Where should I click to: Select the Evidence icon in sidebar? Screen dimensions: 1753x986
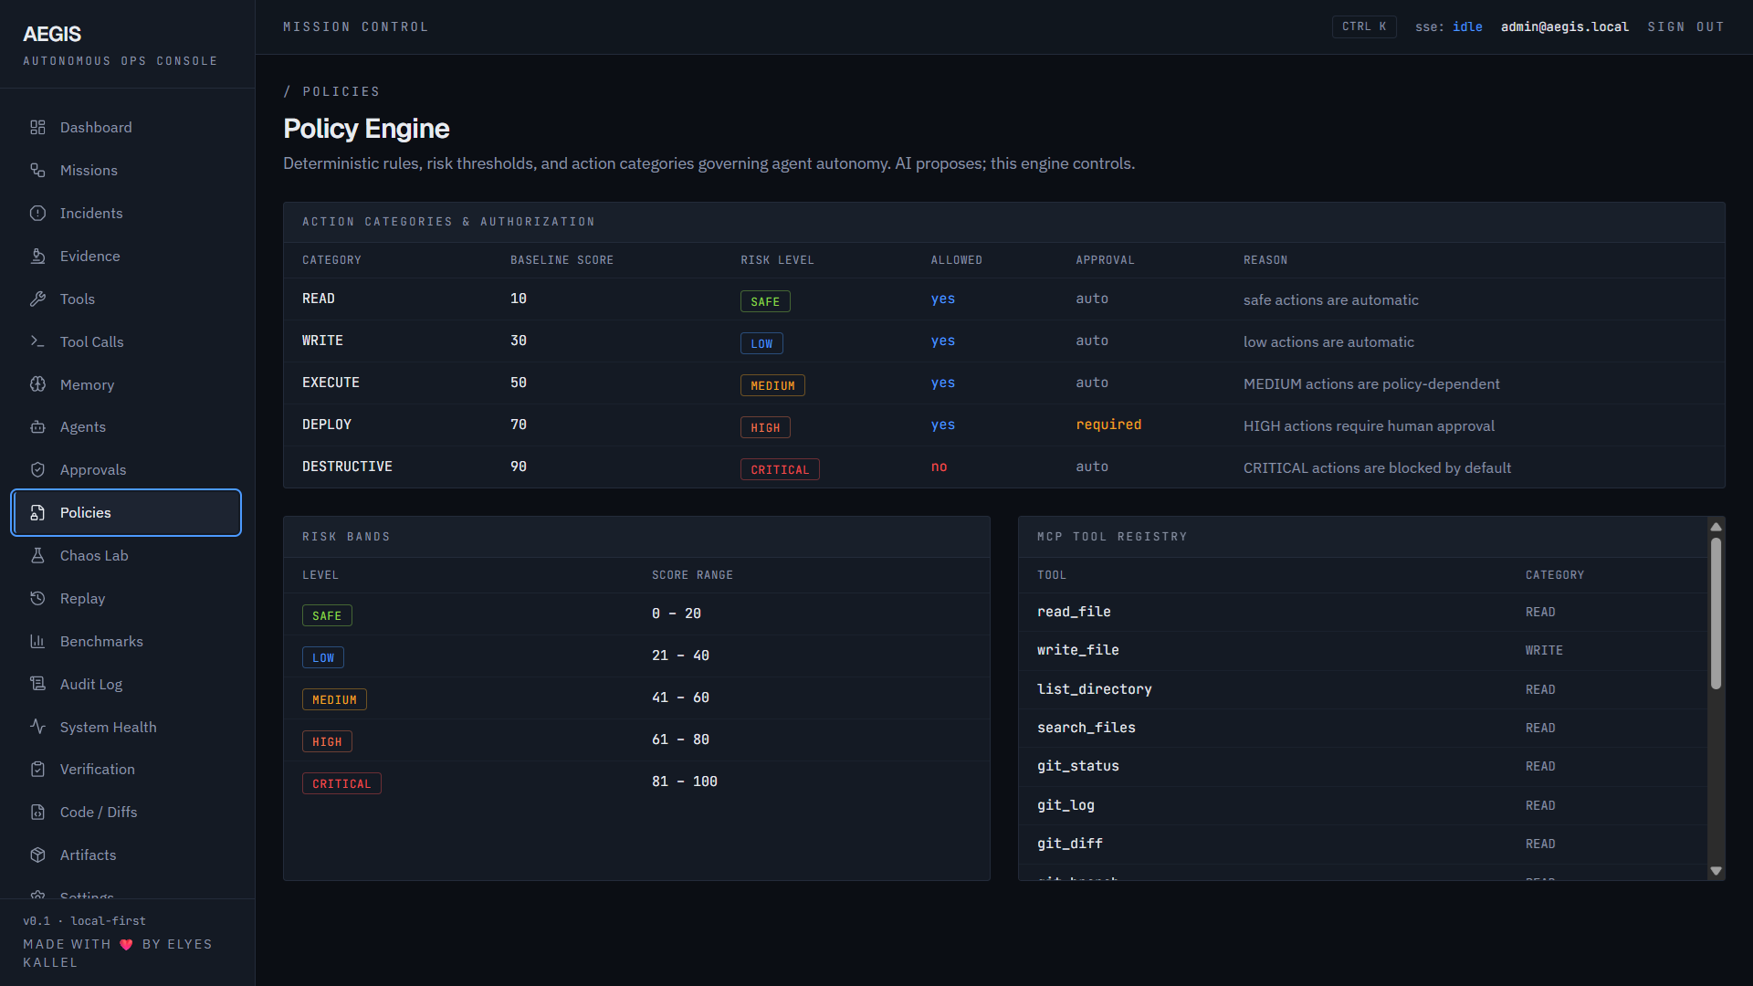(x=37, y=257)
